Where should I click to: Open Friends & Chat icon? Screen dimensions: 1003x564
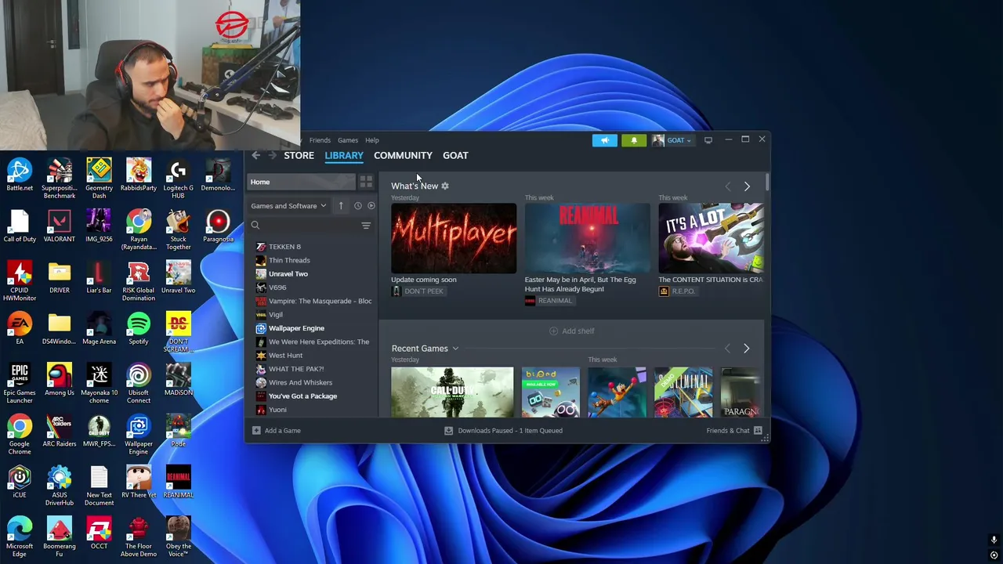758,430
